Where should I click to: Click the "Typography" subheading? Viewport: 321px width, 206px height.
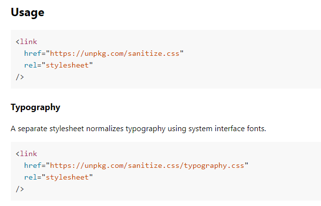35,107
